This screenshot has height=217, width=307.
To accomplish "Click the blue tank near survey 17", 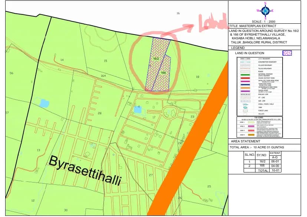I will [138, 110].
